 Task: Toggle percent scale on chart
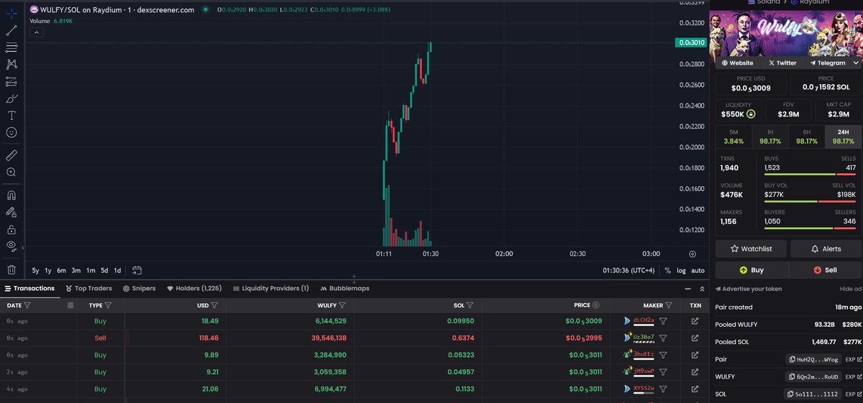tap(667, 271)
